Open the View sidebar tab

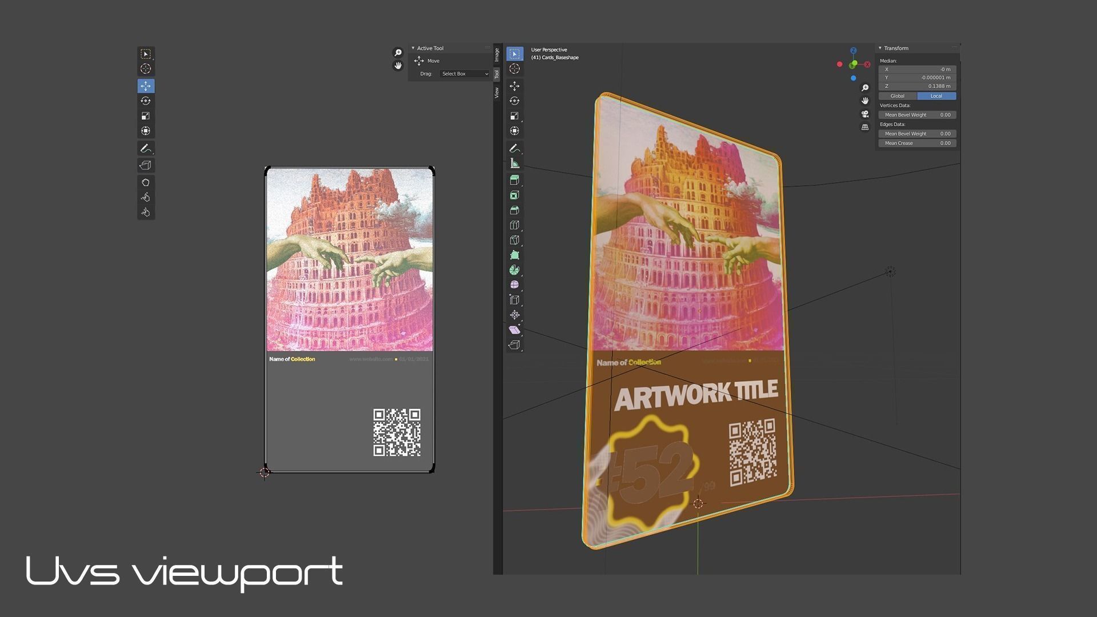pos(497,93)
